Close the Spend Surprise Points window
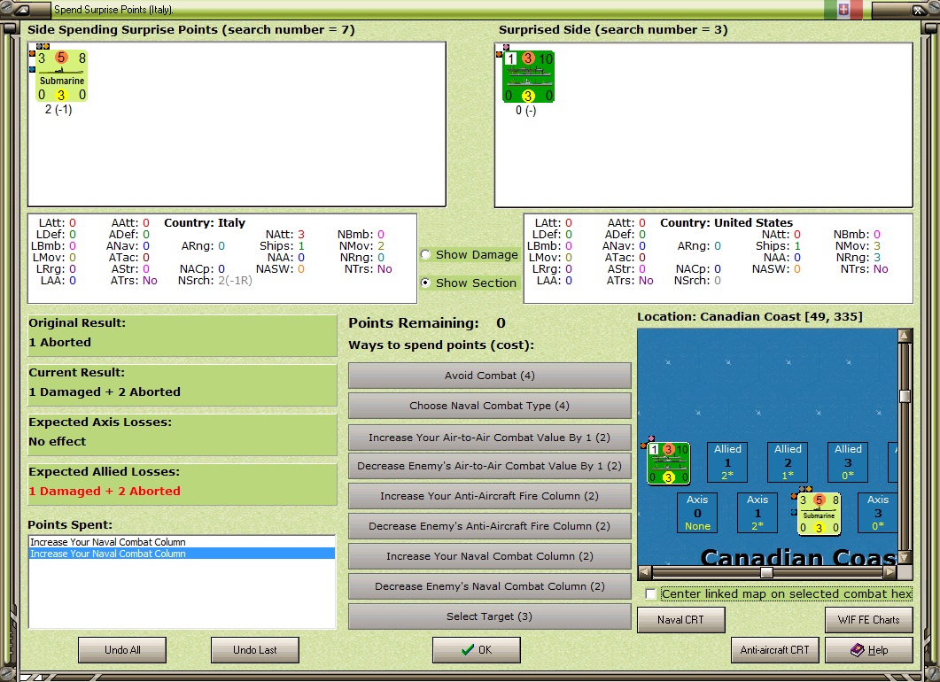The width and height of the screenshot is (940, 682). (x=918, y=10)
